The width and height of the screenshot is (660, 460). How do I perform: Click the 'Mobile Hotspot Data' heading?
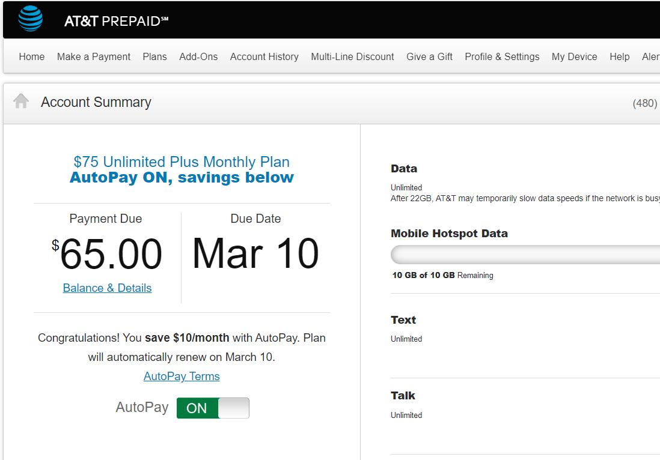(449, 234)
